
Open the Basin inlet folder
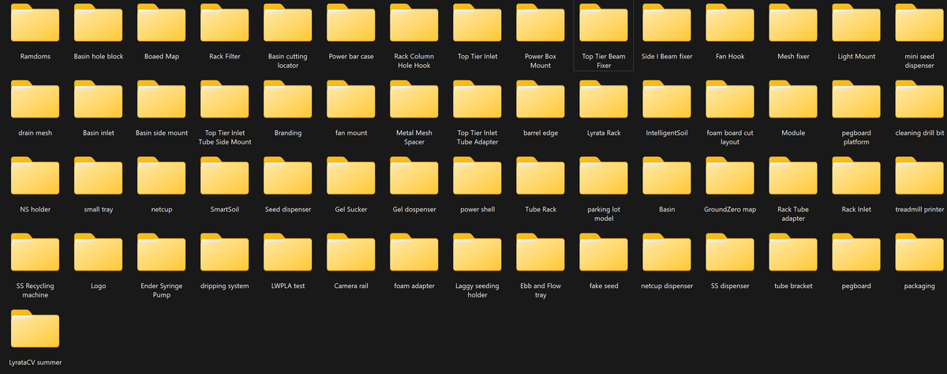coord(99,99)
